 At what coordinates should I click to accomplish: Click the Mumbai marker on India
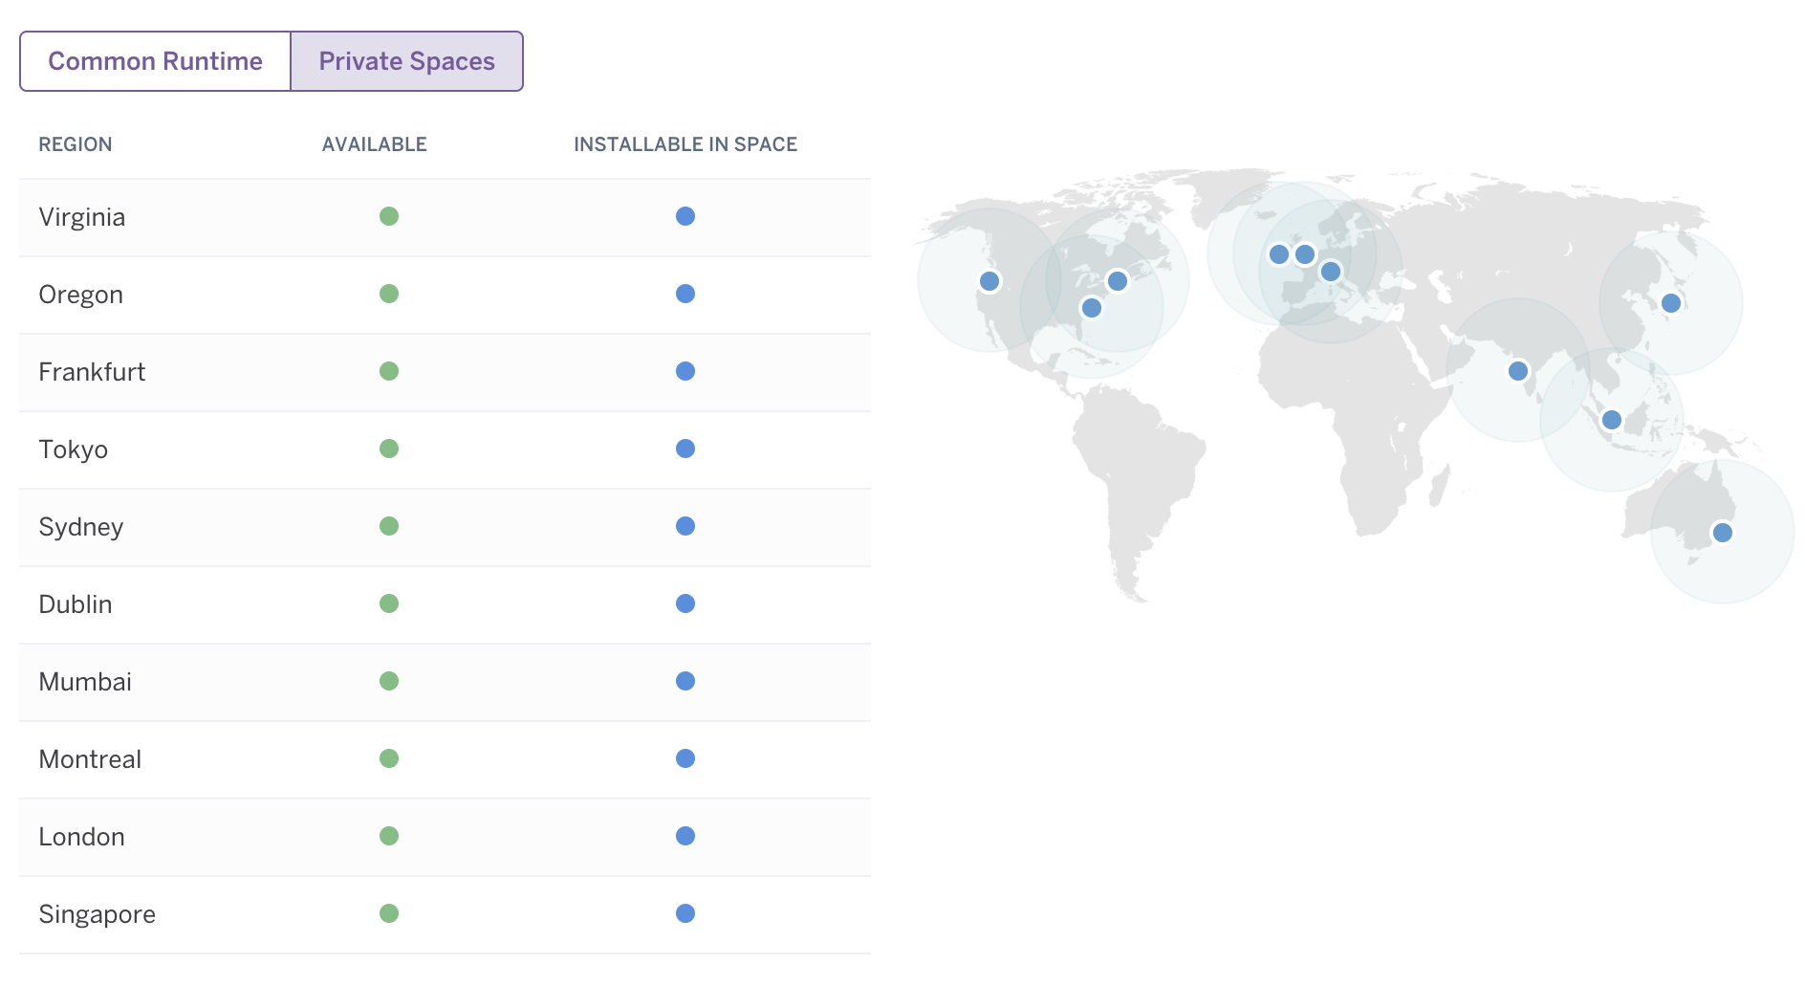(1518, 371)
